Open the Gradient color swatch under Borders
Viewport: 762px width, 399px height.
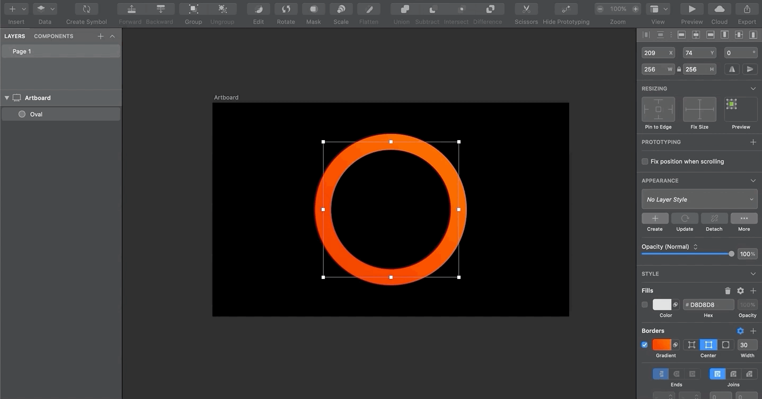point(662,344)
